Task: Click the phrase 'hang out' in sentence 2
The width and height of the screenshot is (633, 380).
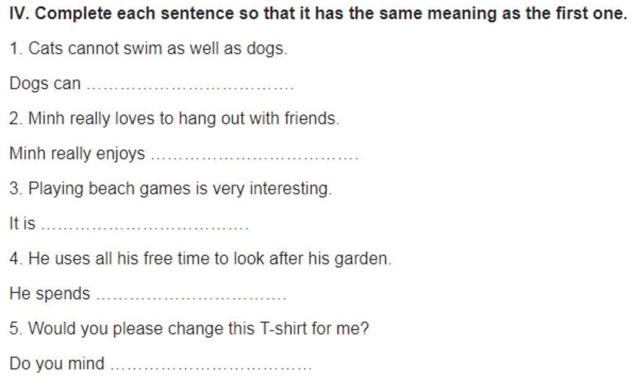Action: click(x=211, y=119)
